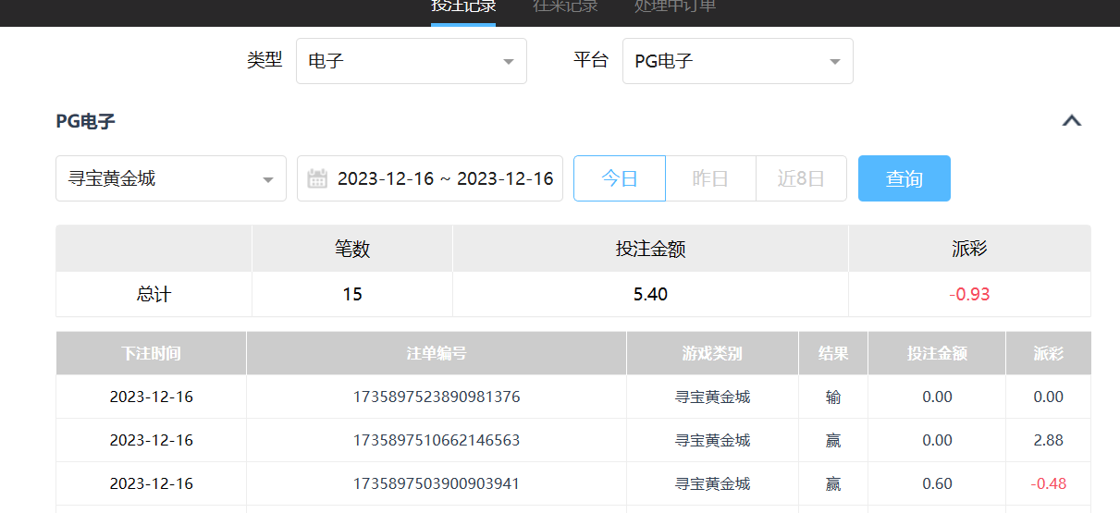This screenshot has height=513, width=1120.
Task: Click the summary 派彩 header above -0.93
Action: pyautogui.click(x=969, y=249)
